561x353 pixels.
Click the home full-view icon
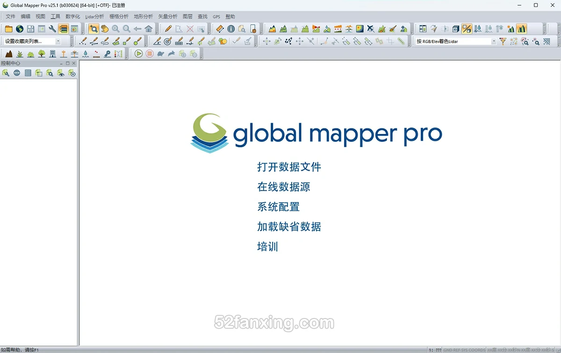[148, 29]
